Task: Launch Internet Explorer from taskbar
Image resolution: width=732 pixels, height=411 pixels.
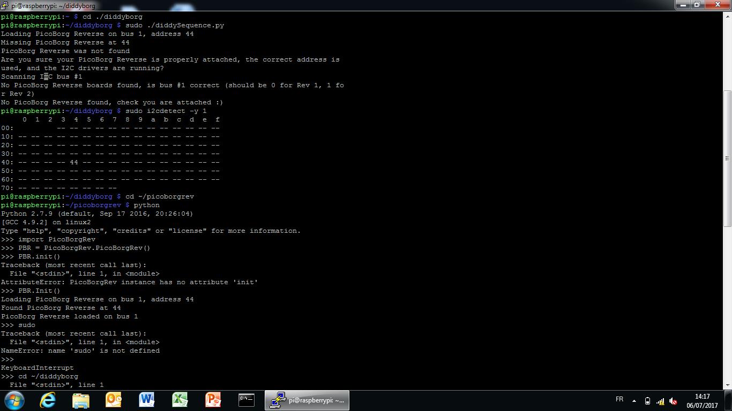Action: point(48,400)
